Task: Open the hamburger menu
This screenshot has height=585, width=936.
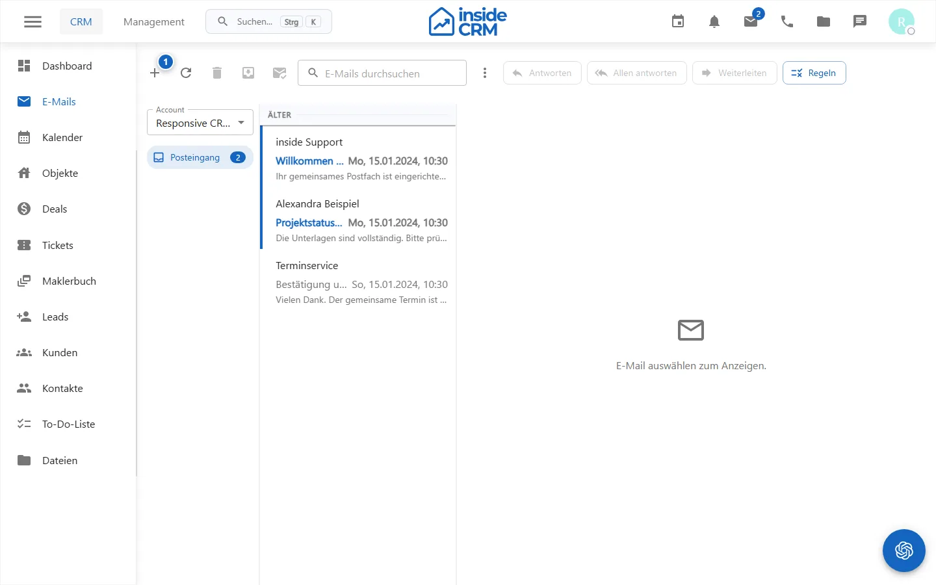Action: tap(32, 21)
